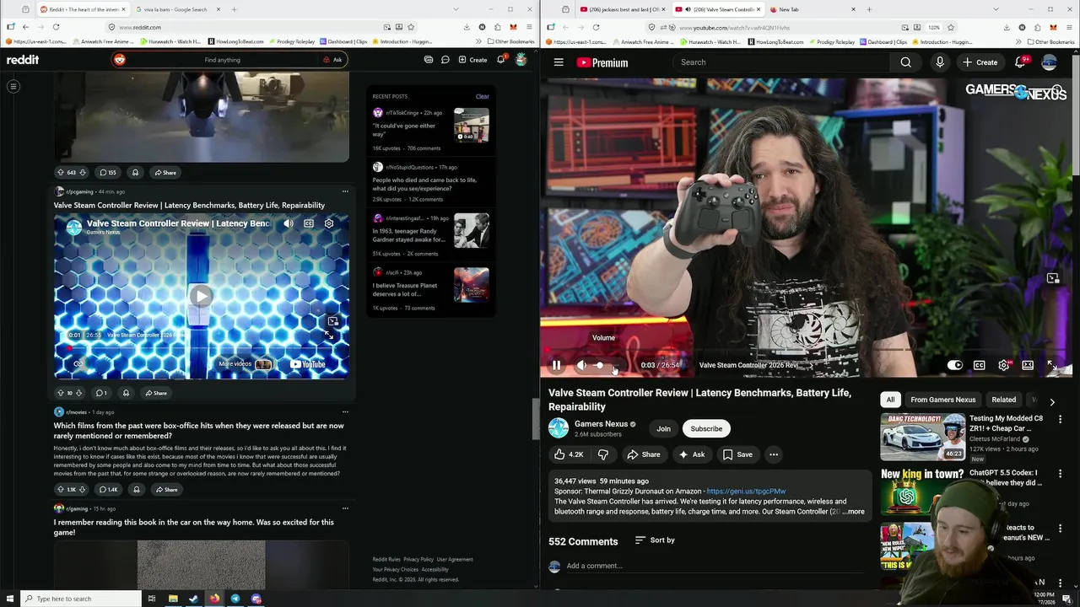Image resolution: width=1080 pixels, height=607 pixels.
Task: Open the embedded video on YouTube logo
Action: [x=308, y=364]
